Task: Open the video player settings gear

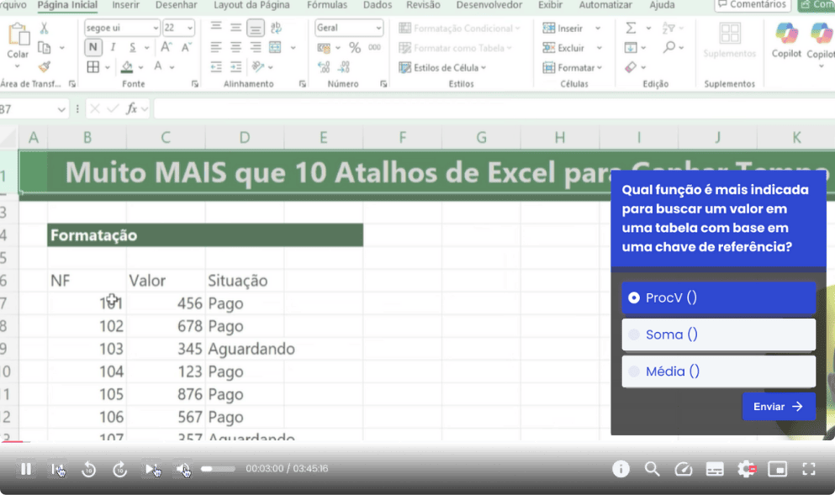Action: pyautogui.click(x=746, y=469)
